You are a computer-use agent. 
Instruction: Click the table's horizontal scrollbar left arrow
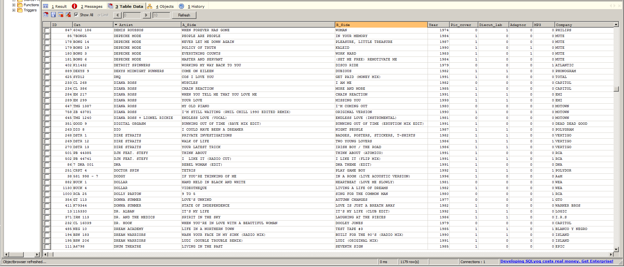45,254
